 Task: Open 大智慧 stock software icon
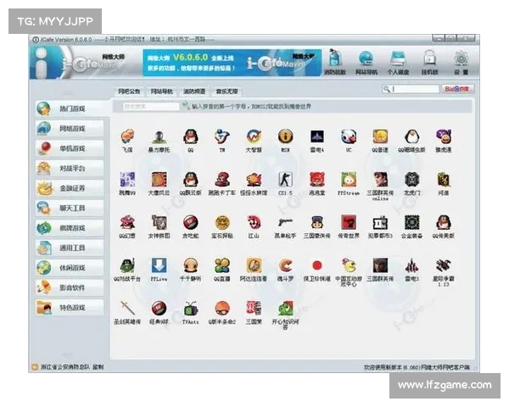(x=254, y=137)
